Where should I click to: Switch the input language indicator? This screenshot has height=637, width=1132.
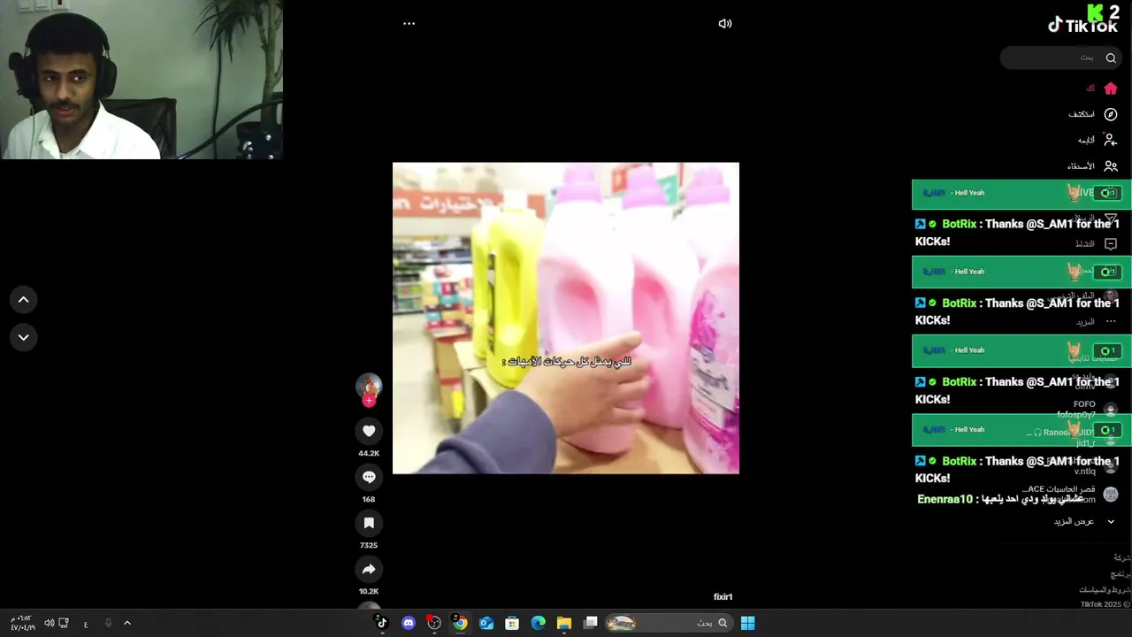(x=86, y=624)
